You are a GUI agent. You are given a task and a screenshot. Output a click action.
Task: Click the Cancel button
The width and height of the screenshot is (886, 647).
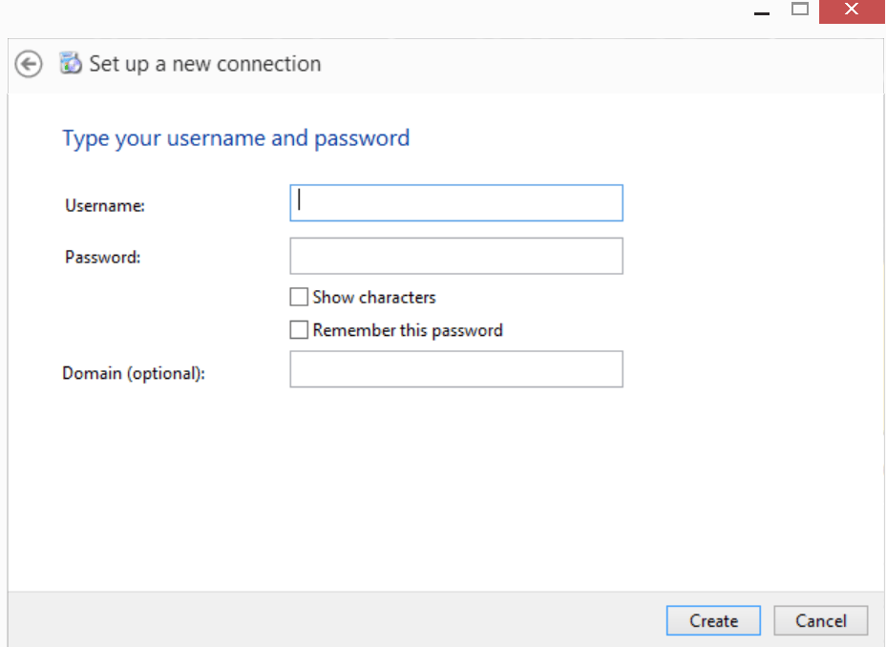point(820,620)
